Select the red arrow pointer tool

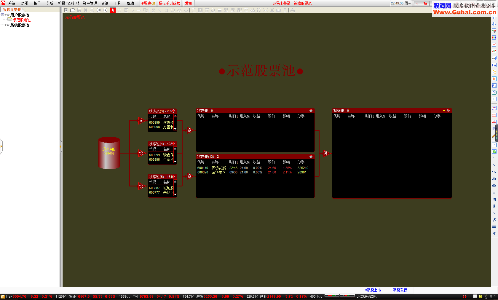point(113,10)
